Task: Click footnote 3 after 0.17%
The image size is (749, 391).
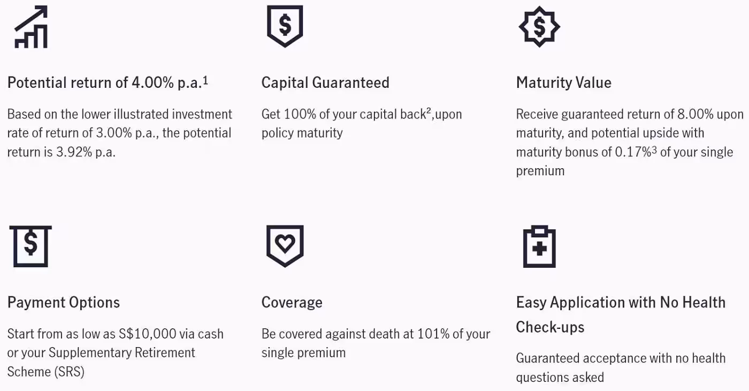Action: [654, 150]
